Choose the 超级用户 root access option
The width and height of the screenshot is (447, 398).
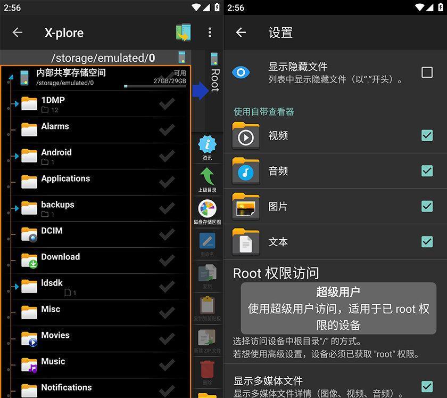(x=338, y=308)
